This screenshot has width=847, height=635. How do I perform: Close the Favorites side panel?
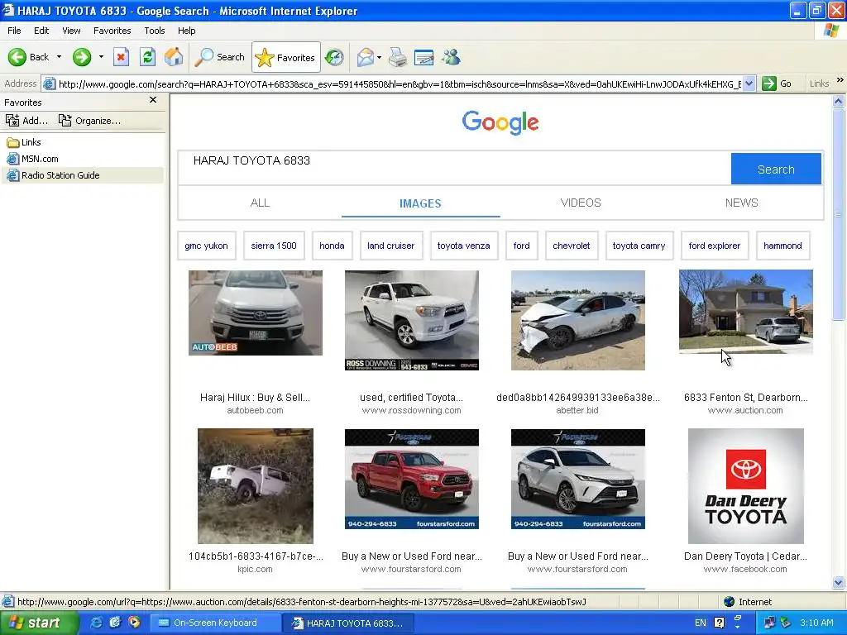click(x=153, y=100)
